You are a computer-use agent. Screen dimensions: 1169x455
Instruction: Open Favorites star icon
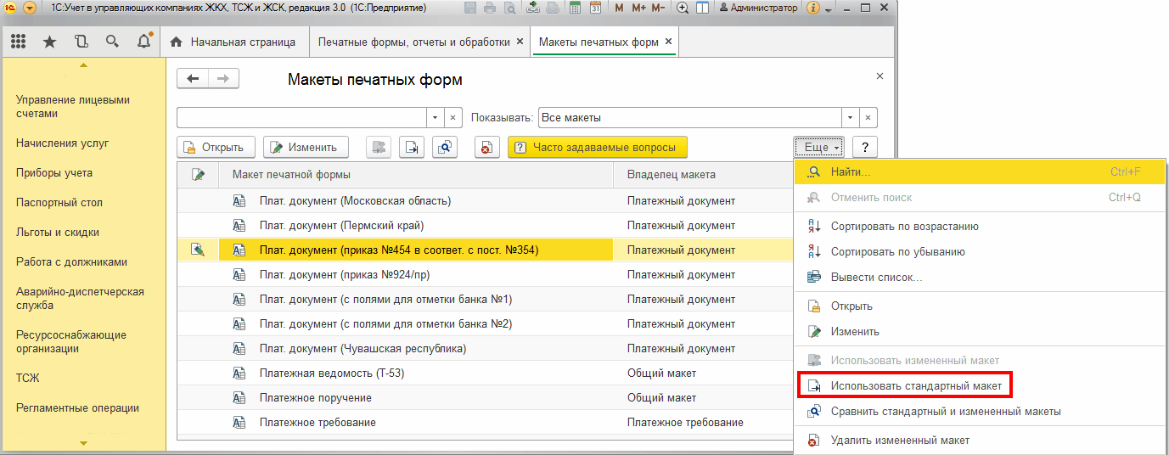(49, 42)
